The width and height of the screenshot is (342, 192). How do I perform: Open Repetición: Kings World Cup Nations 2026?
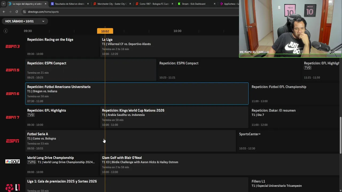pyautogui.click(x=174, y=117)
